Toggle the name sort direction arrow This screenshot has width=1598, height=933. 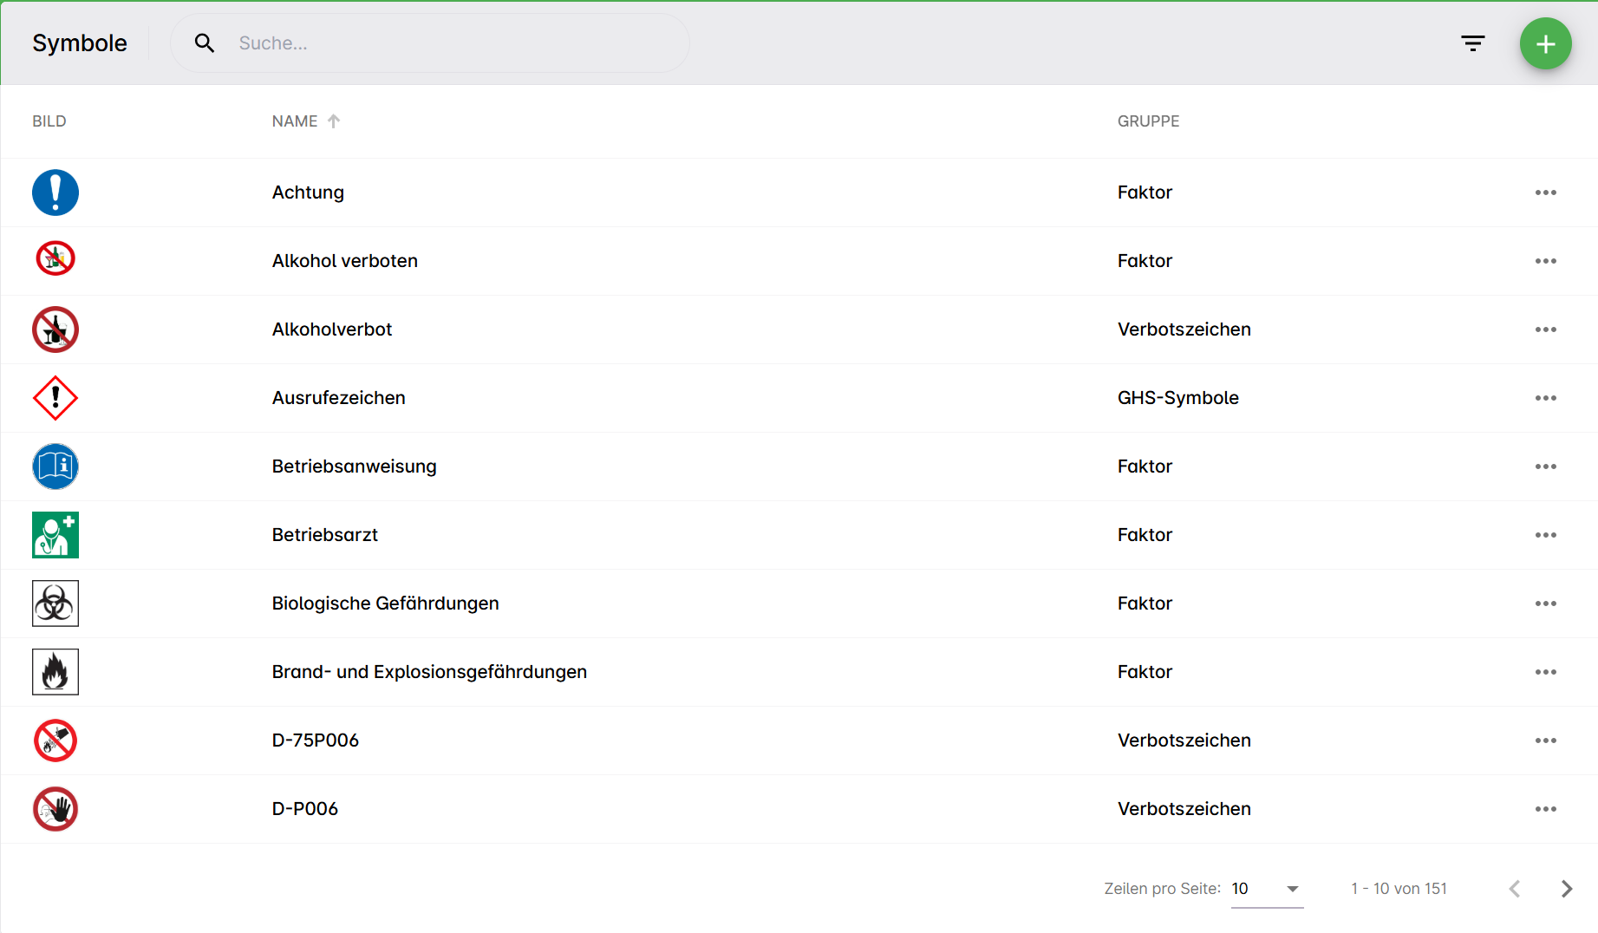[x=334, y=121]
